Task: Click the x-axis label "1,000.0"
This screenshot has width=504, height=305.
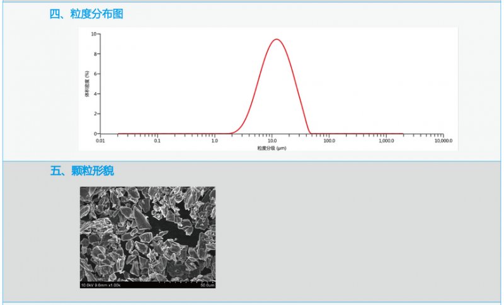Action: [386, 141]
